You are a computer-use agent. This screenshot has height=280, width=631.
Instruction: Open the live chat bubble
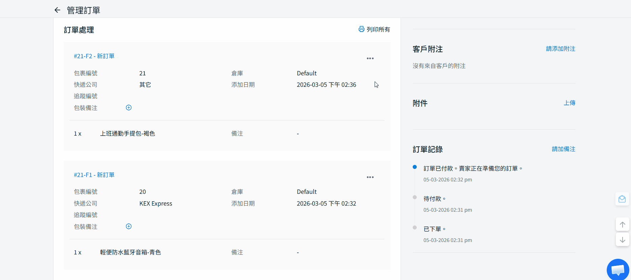point(618,270)
